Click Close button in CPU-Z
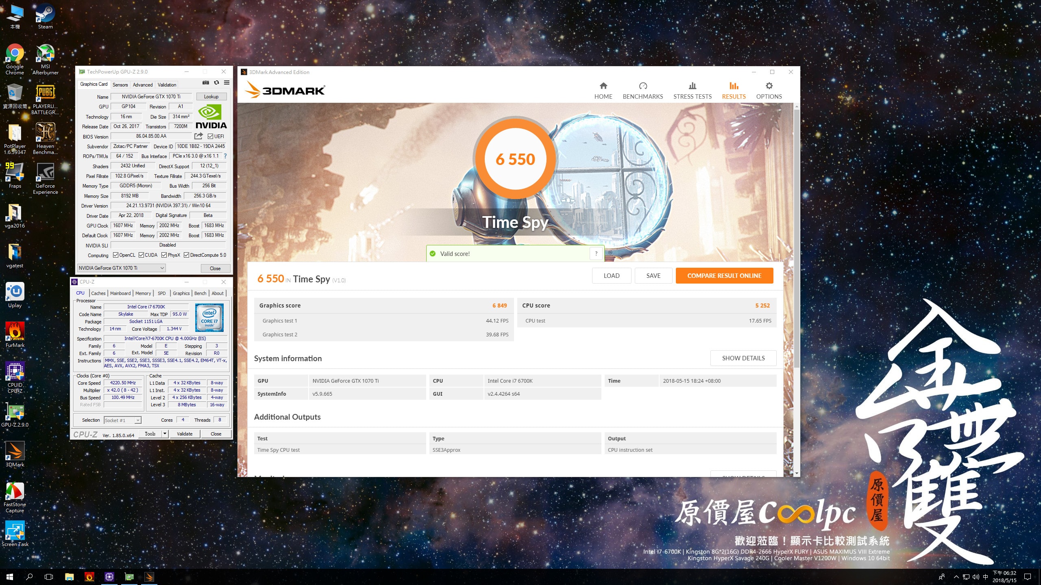The height and width of the screenshot is (585, 1041). (216, 434)
